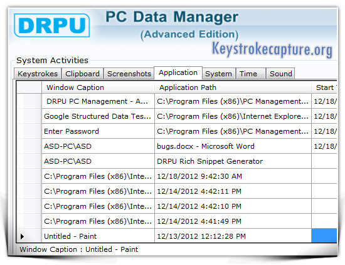Click the DRPU Rich Snippet Generator cell

(233, 161)
